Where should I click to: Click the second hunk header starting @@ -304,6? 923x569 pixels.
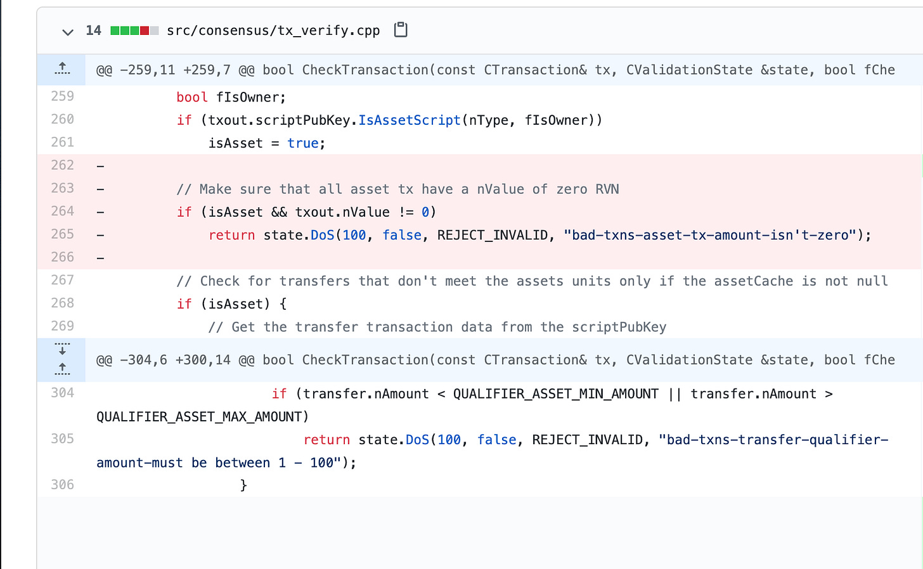[x=495, y=360]
